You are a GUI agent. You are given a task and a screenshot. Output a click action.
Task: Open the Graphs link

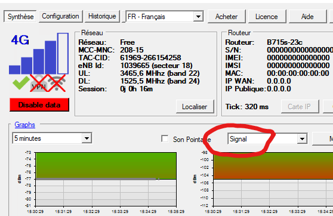pyautogui.click(x=24, y=125)
